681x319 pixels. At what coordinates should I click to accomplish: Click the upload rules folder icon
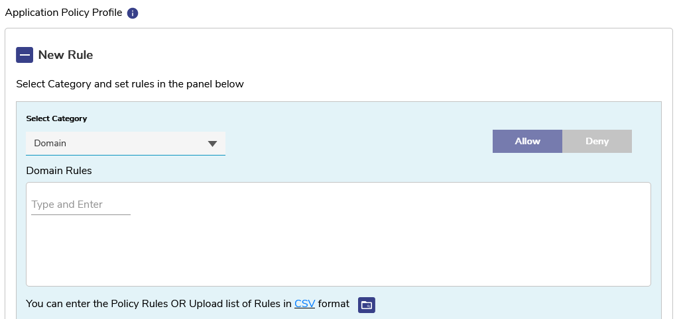point(367,304)
